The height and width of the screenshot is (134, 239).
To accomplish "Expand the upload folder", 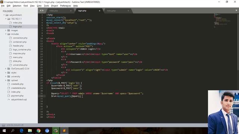I will click(x=6, y=80).
